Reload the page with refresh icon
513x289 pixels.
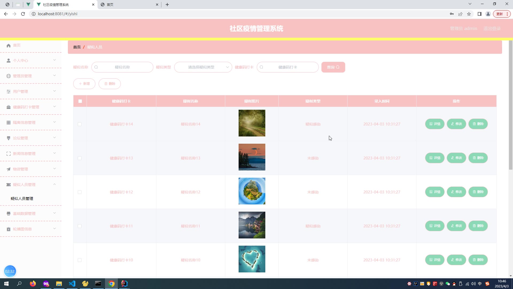click(23, 14)
